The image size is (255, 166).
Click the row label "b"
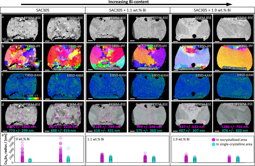click(3, 45)
